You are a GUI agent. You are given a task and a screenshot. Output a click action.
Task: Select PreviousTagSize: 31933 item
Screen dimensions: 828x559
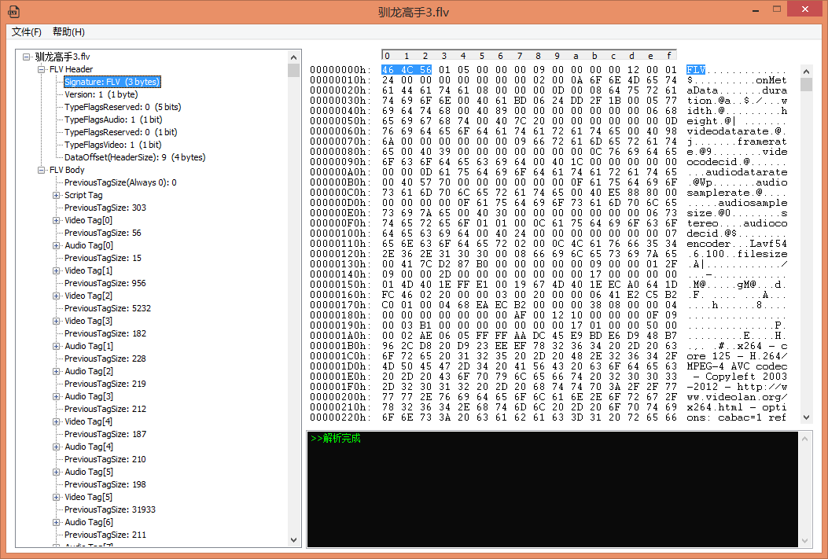pos(110,510)
